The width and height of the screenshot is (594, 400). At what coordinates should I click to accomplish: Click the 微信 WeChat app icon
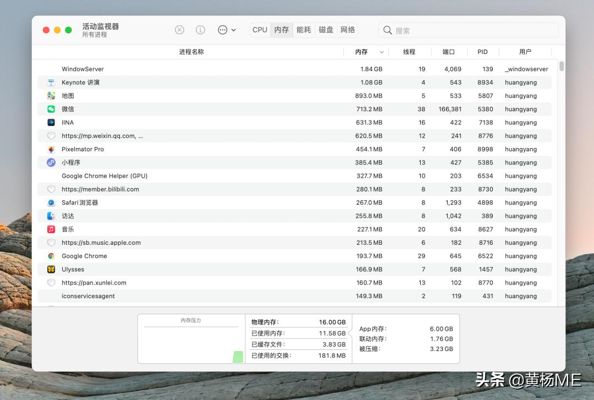tap(51, 109)
